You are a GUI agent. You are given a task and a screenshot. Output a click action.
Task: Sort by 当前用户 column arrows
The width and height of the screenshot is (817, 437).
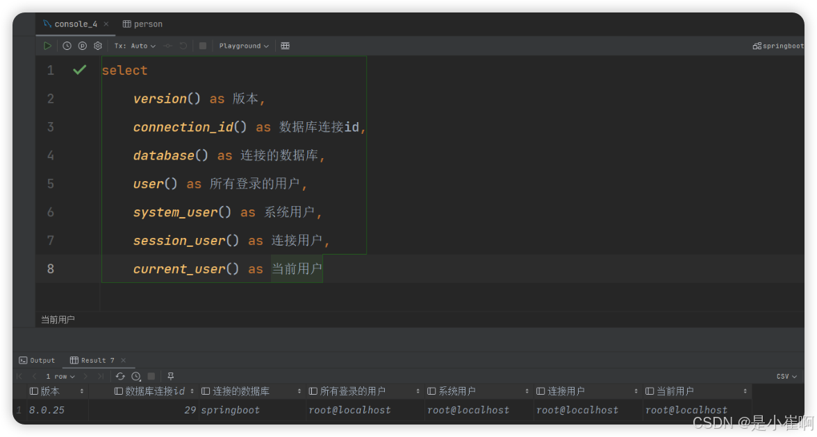pos(745,391)
